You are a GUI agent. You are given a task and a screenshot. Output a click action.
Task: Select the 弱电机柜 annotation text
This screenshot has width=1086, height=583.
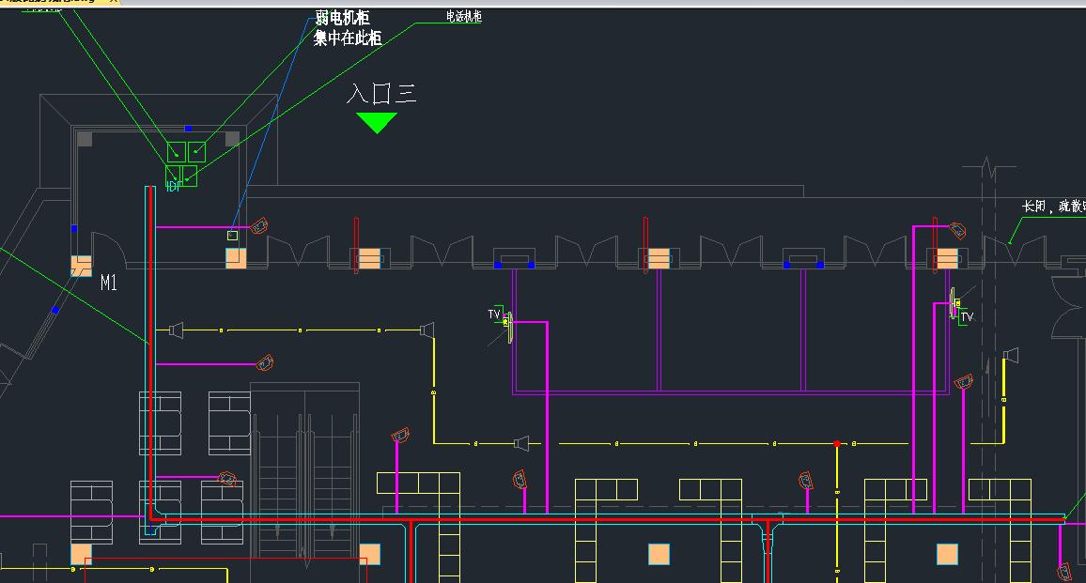tap(342, 17)
